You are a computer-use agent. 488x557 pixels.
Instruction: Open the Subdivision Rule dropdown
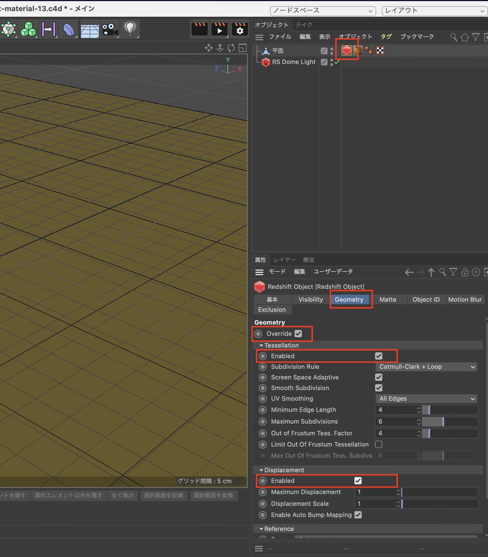click(x=426, y=367)
